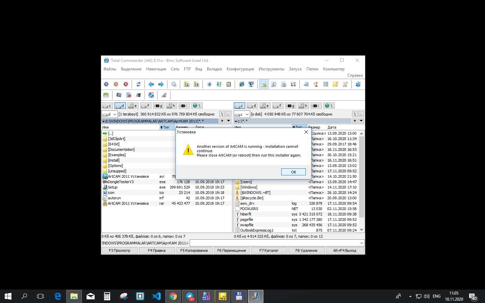Screen dimensions: 485x303
Task: Click OK in the Установка dialog
Action: [293, 172]
